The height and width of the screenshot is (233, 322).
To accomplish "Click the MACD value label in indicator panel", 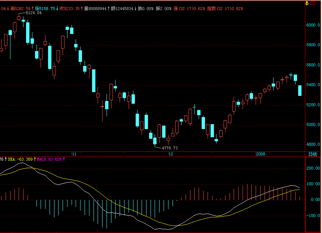I will (x=52, y=160).
